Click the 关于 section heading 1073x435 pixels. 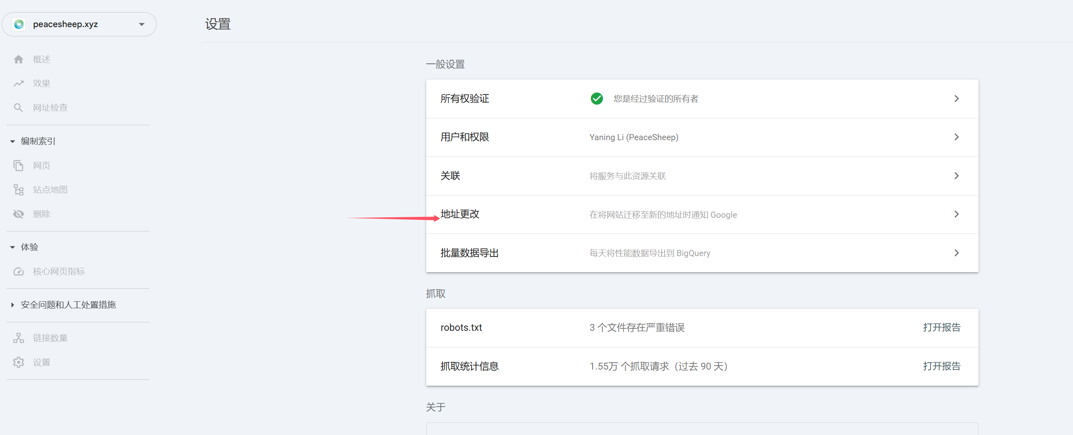coord(436,407)
